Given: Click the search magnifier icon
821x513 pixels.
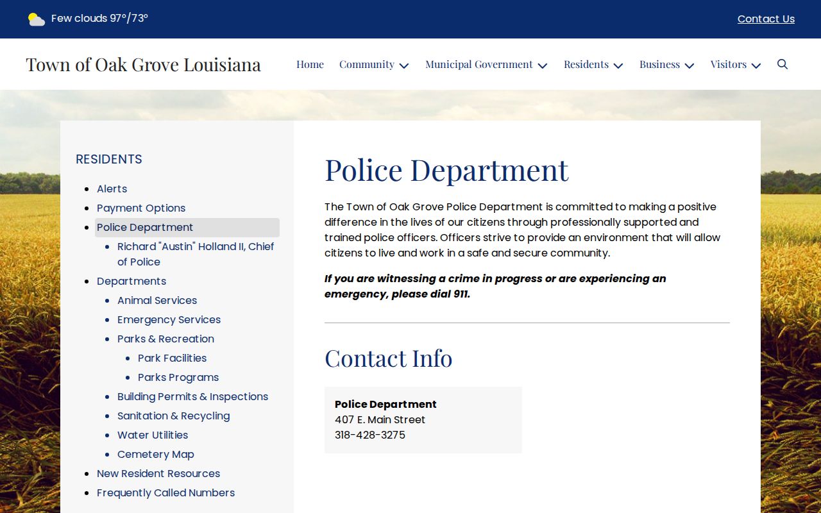Looking at the screenshot, I should point(783,64).
